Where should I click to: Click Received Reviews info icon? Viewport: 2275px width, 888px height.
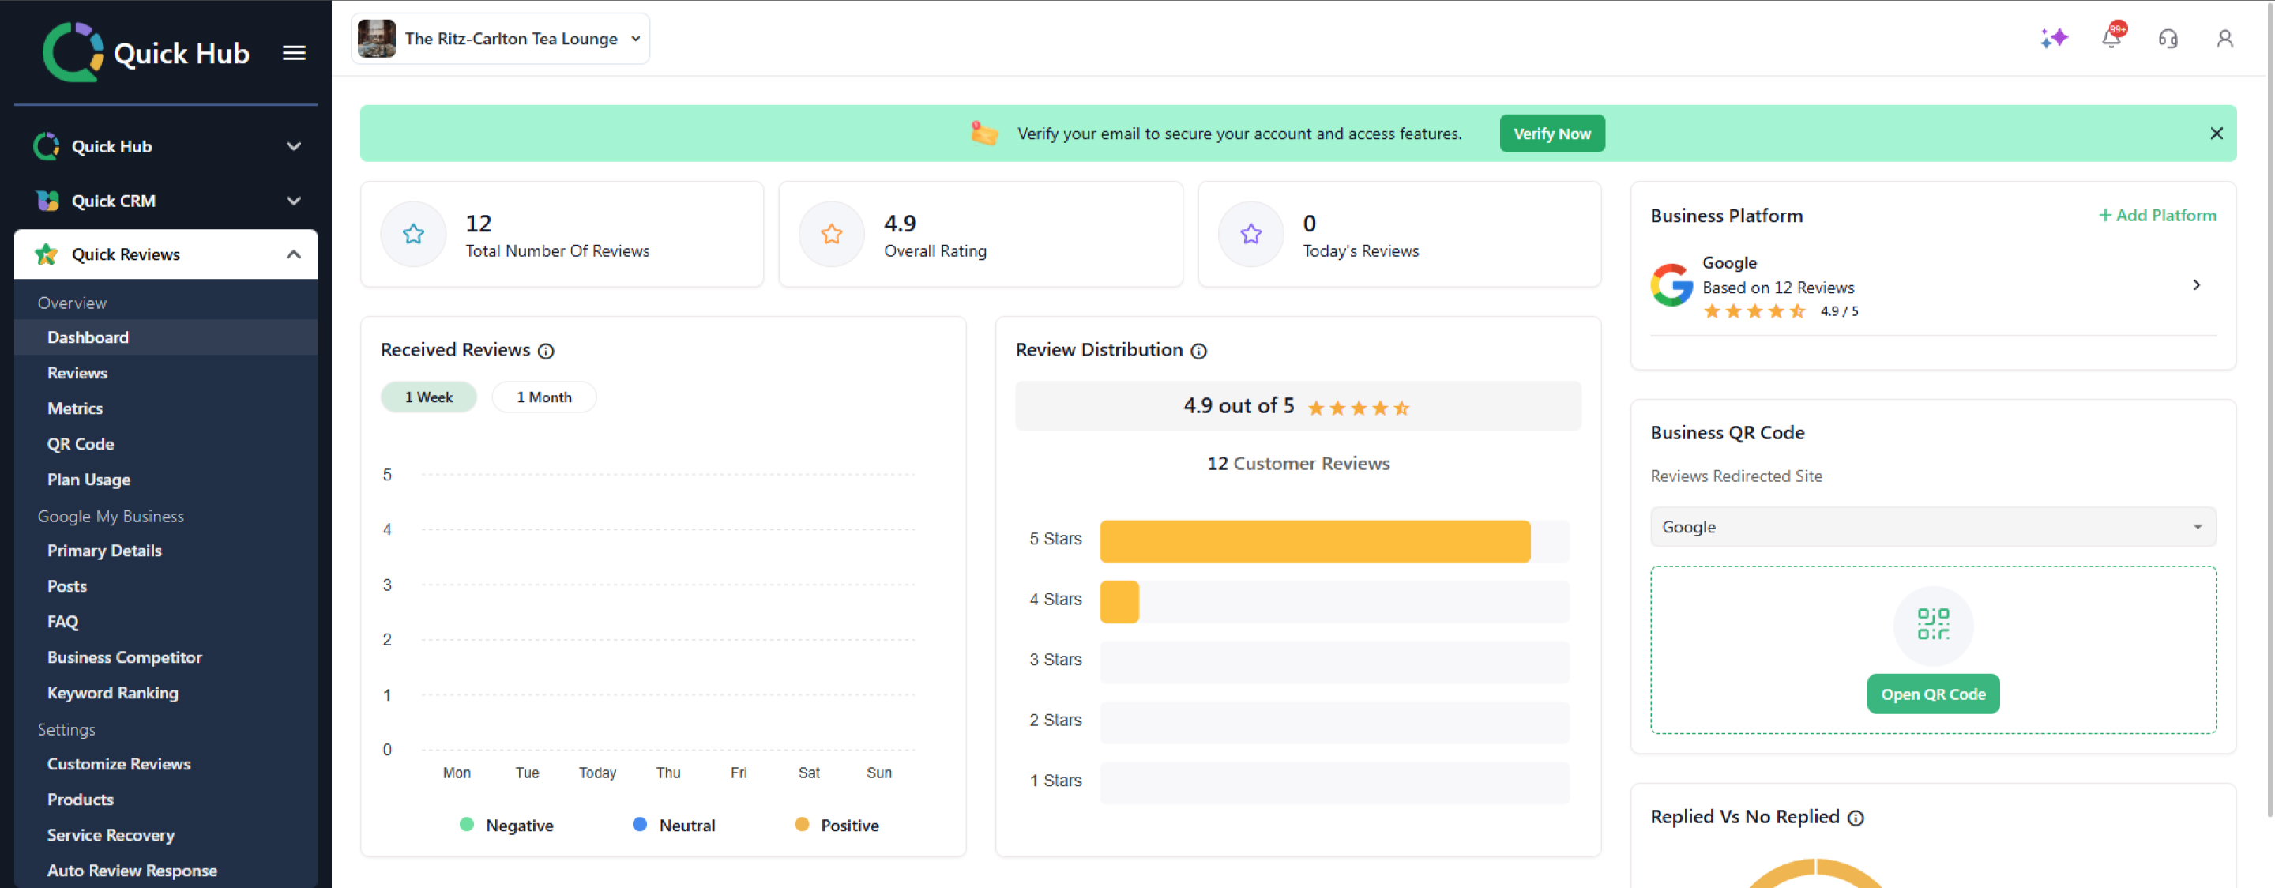click(x=546, y=351)
